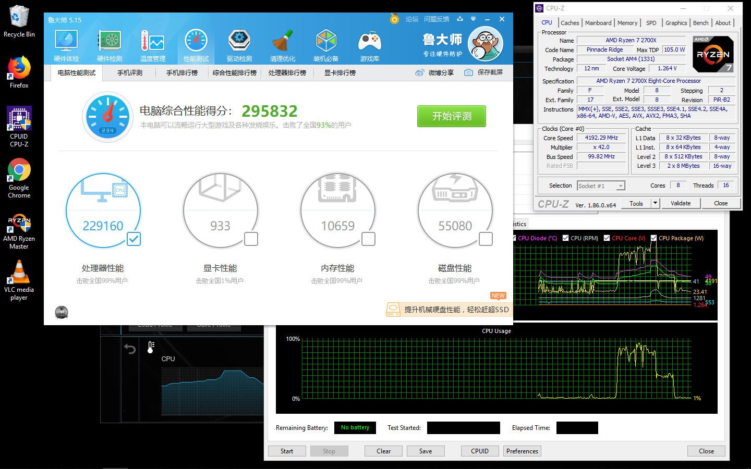
Task: Click the 提升机械硬盘性能 SSD promotion banner
Action: tap(449, 310)
